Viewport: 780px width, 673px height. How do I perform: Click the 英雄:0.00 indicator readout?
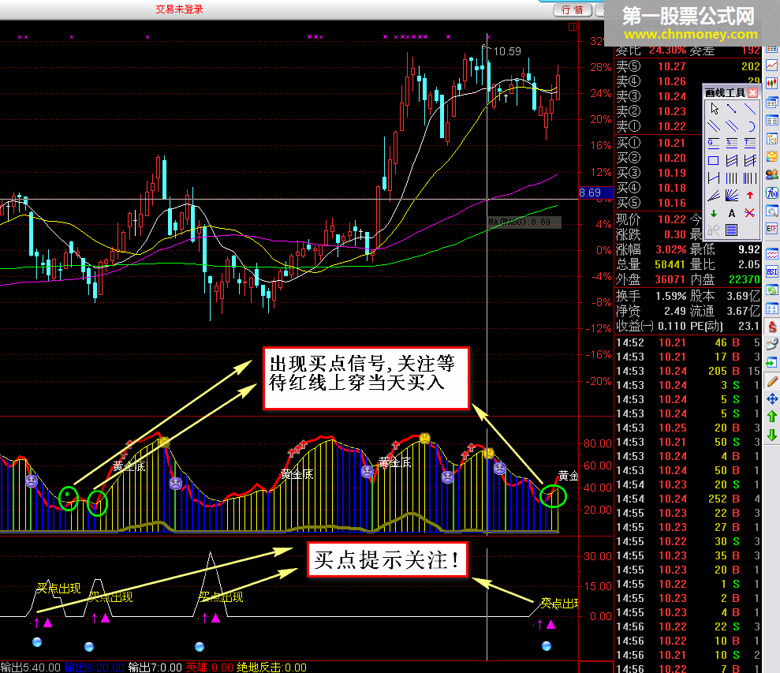point(210,667)
